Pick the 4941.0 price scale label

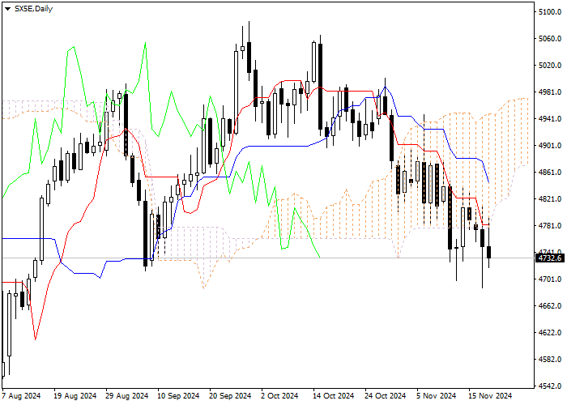[x=550, y=119]
